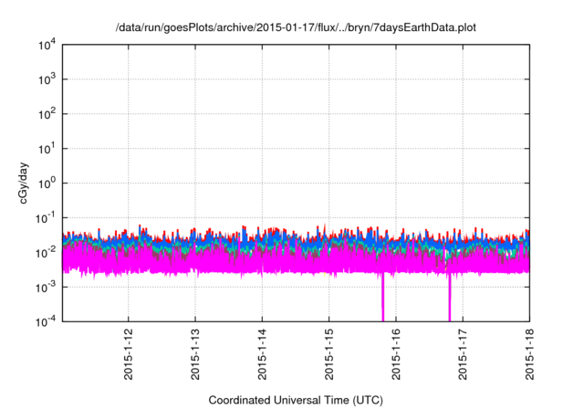Viewport: 584px width, 409px height.
Task: Click the 10^2 y-axis tick label
Action: click(49, 114)
